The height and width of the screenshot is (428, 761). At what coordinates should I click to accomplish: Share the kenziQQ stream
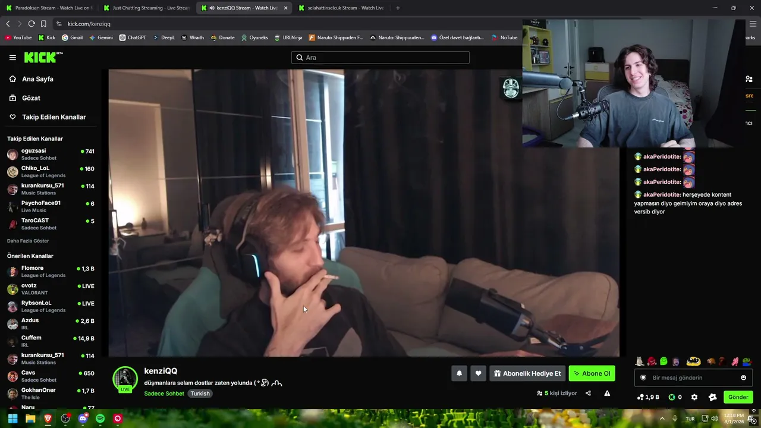588,393
